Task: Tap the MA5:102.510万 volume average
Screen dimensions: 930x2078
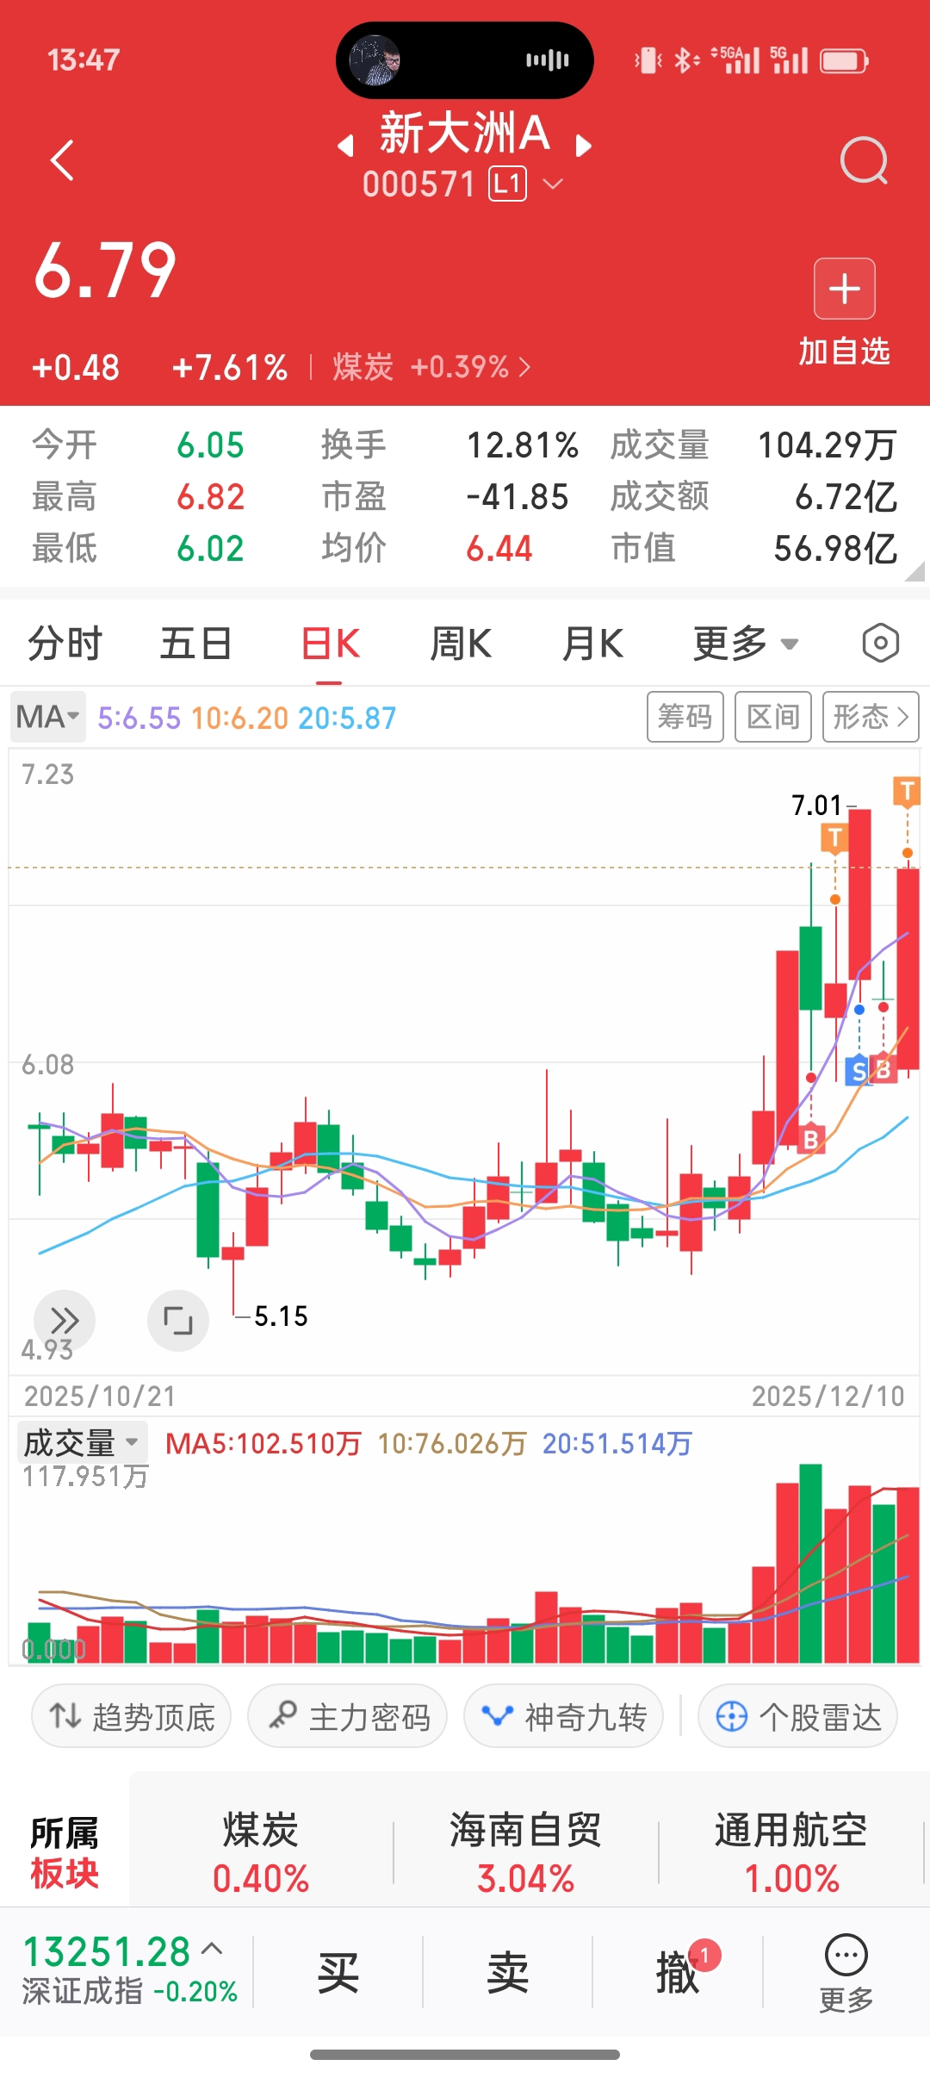Action: pyautogui.click(x=263, y=1443)
